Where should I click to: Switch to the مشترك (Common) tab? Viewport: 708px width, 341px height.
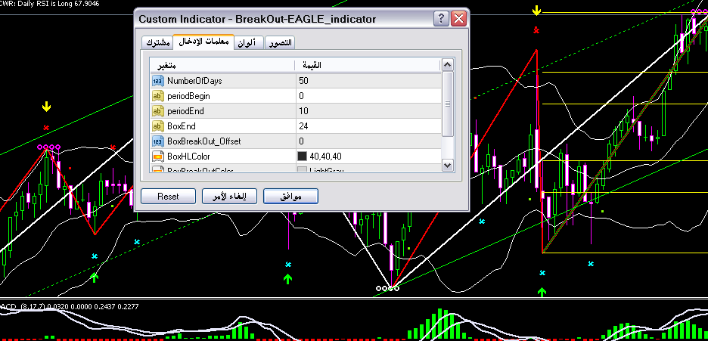tap(156, 43)
